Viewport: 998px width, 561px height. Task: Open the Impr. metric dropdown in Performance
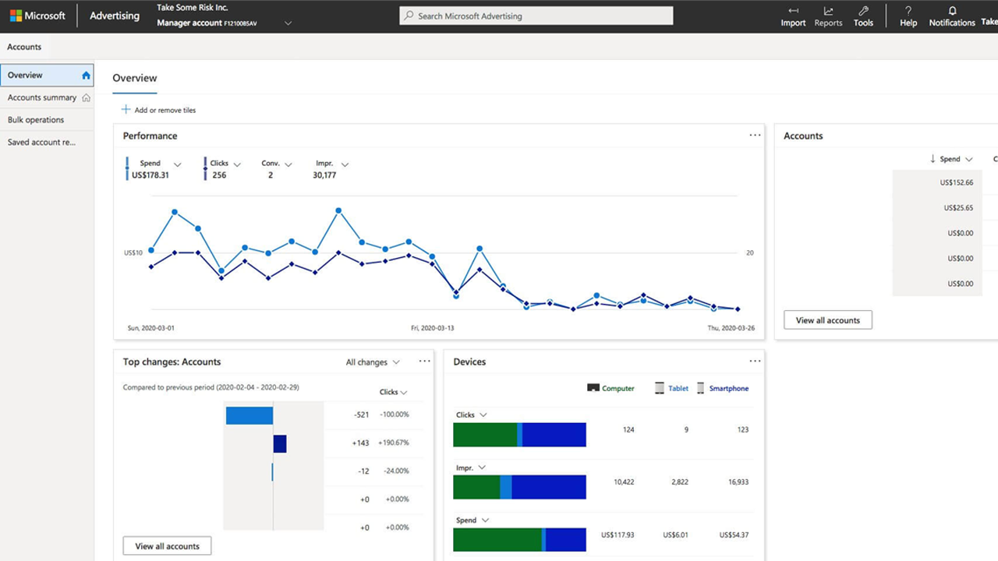[345, 164]
